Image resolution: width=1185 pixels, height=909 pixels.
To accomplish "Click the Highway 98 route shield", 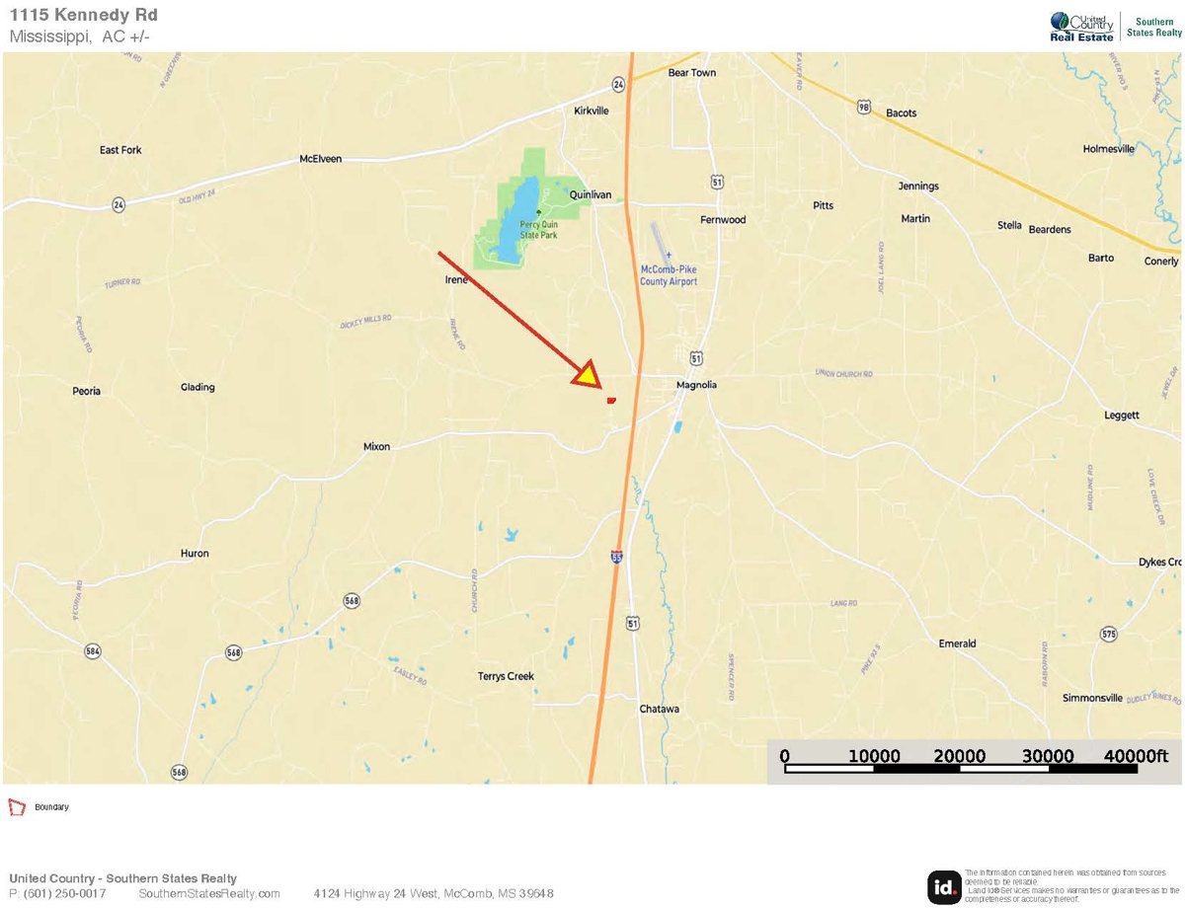I will click(x=864, y=106).
